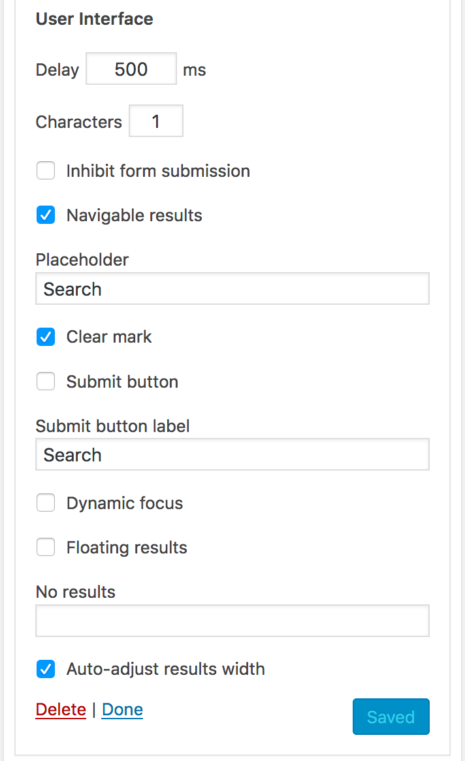The height and width of the screenshot is (761, 465).
Task: Disable Auto-adjust results width
Action: coord(46,668)
